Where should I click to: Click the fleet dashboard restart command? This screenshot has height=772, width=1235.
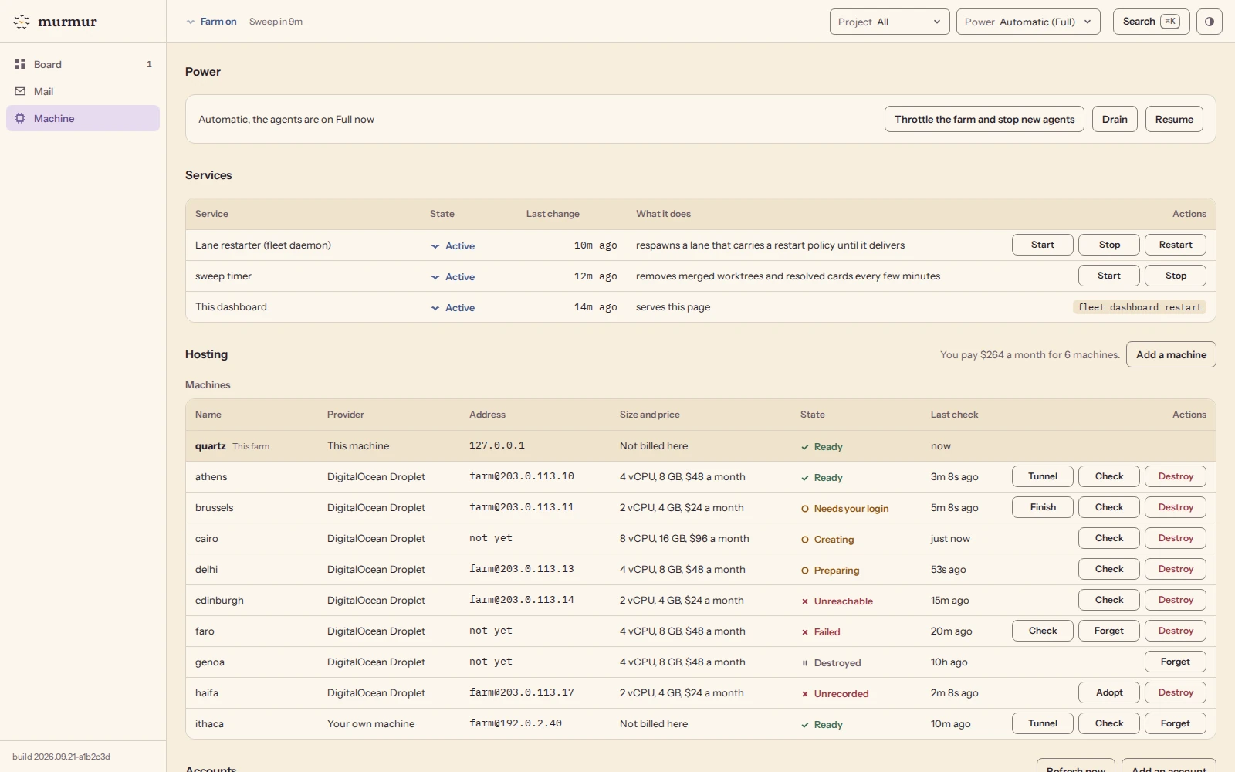point(1139,307)
